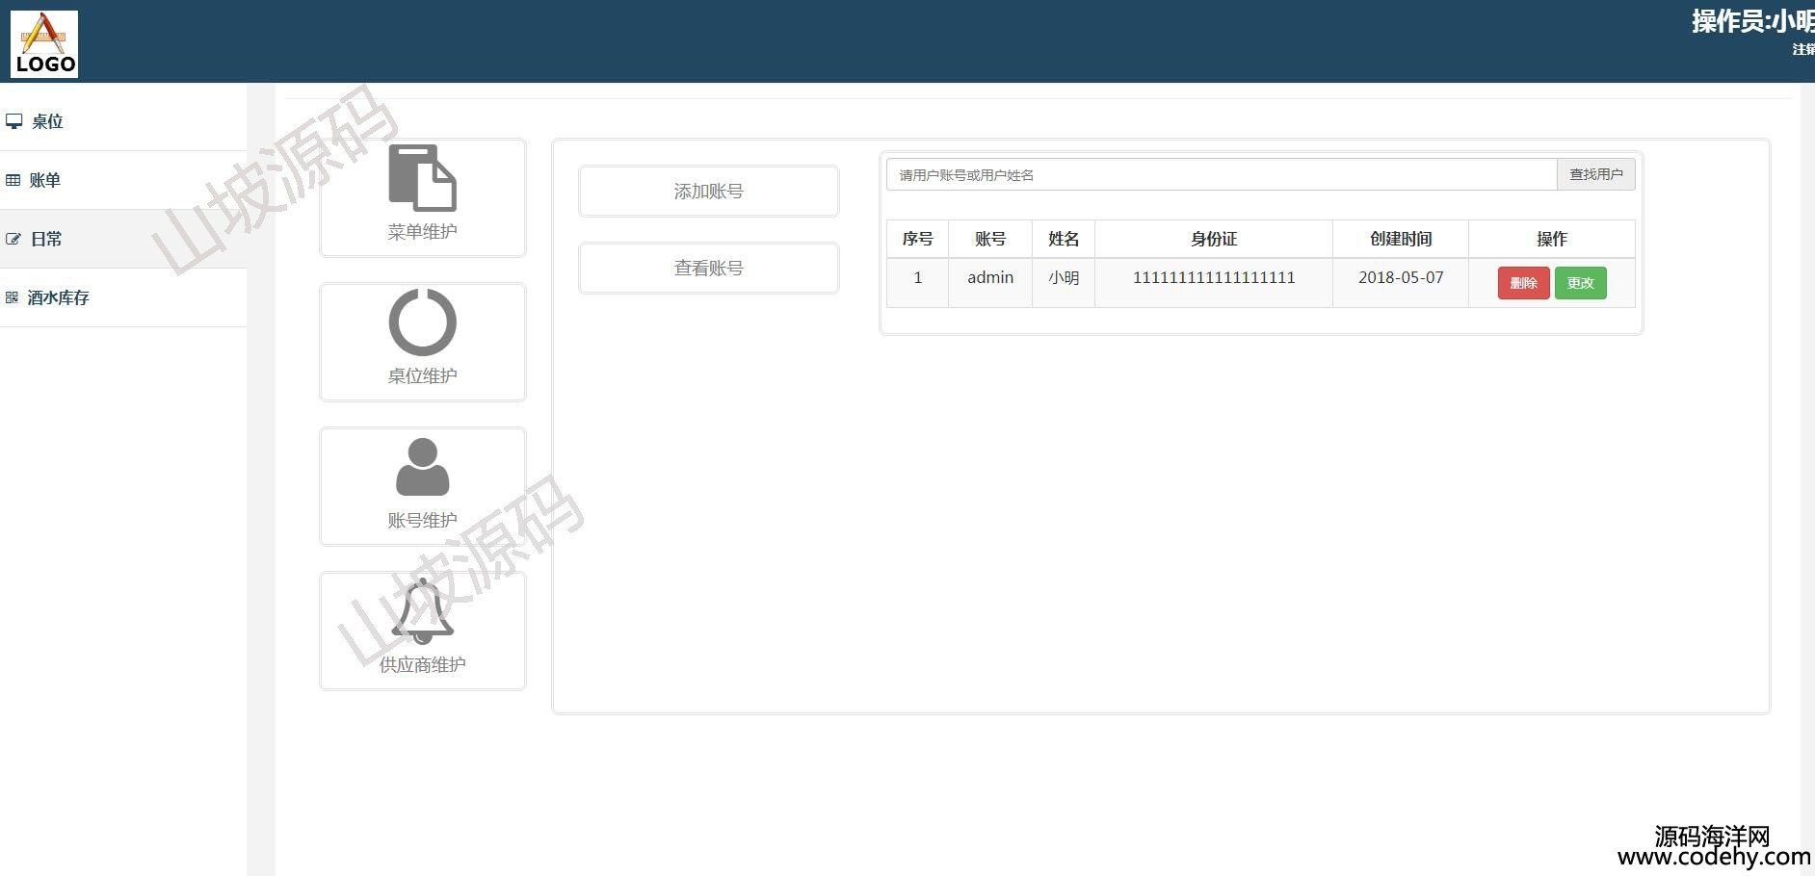This screenshot has width=1815, height=876.
Task: Navigate to 酒水库存 in sidebar
Action: click(59, 297)
